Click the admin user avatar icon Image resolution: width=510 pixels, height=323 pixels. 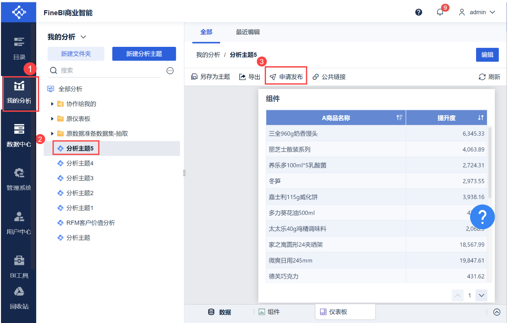[462, 12]
